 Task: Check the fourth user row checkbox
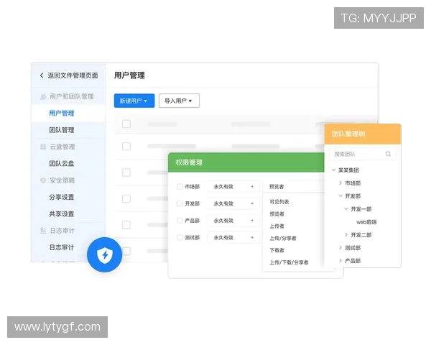point(126,225)
